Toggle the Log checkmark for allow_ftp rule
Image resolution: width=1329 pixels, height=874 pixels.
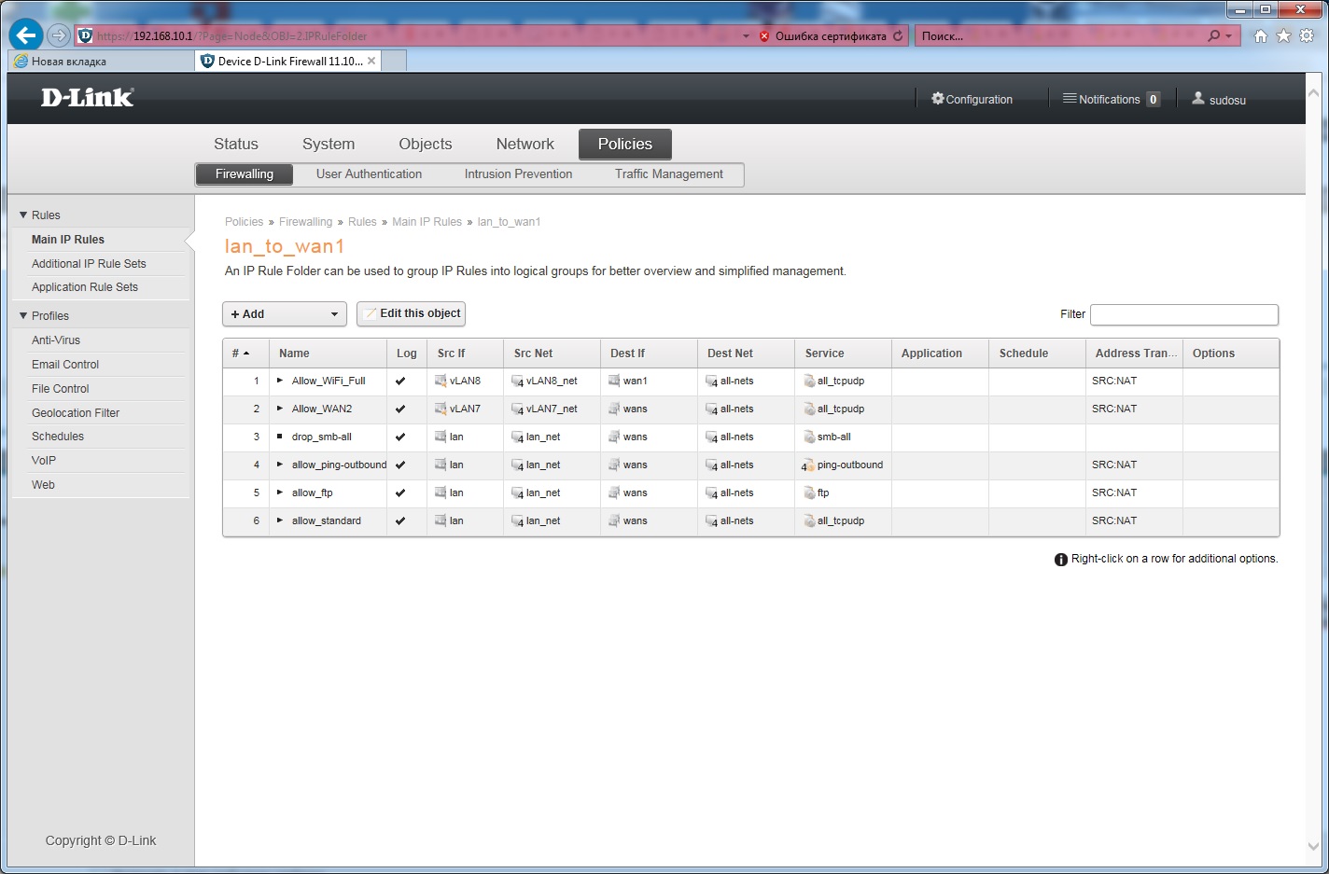pos(400,492)
